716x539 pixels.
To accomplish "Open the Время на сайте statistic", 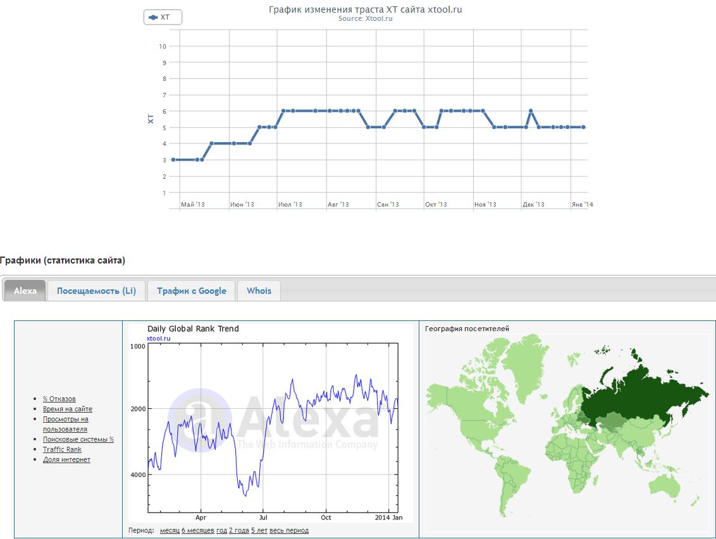I will 68,409.
